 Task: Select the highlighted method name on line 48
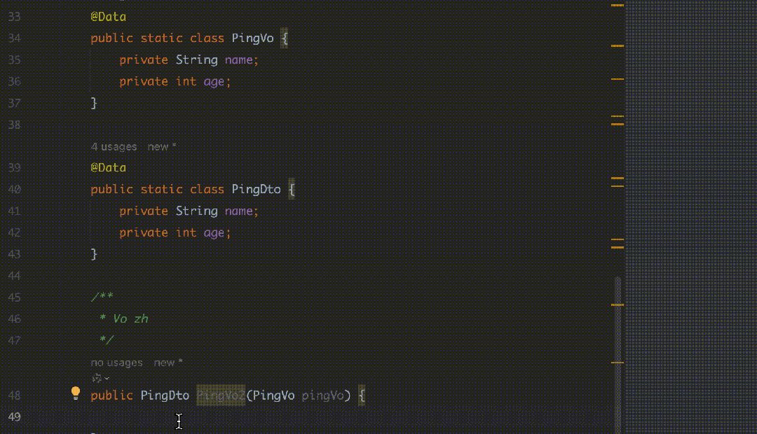coord(221,395)
